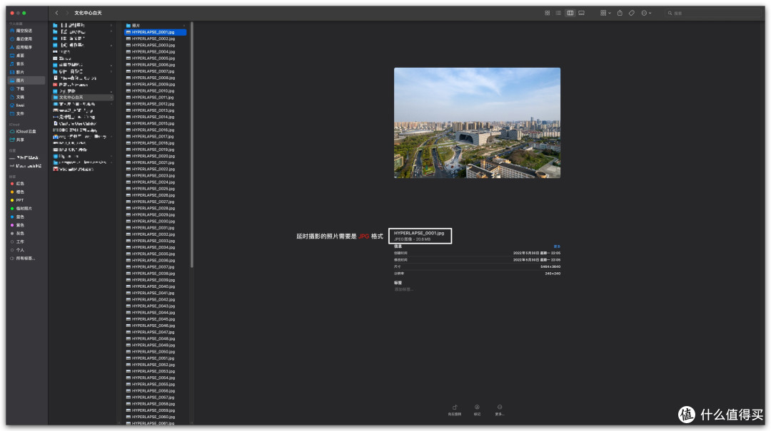771x431 pixels.
Task: Click the Edit Tags toolbar icon
Action: coord(631,14)
